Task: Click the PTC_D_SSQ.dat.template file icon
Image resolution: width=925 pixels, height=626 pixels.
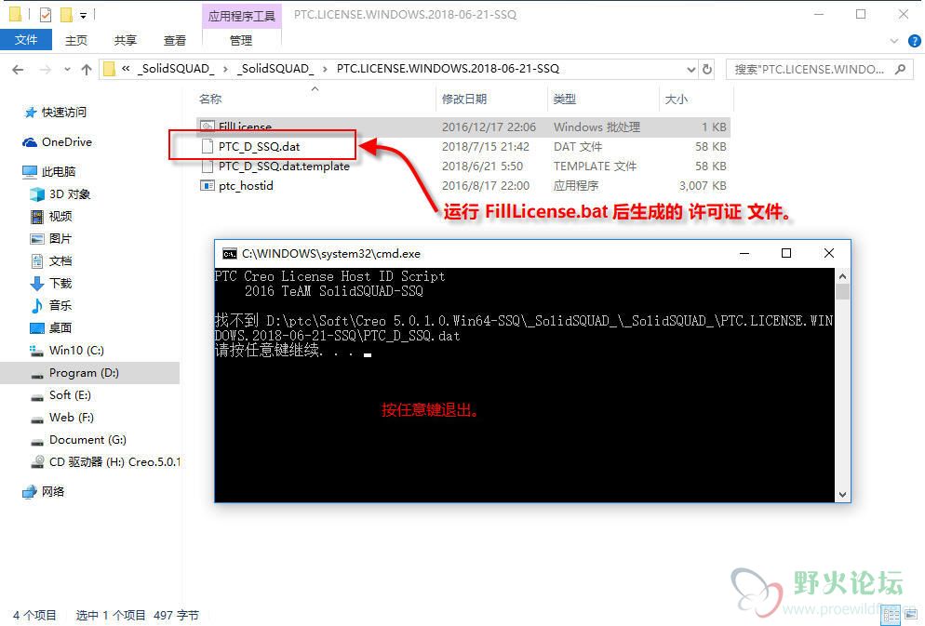Action: [x=208, y=166]
